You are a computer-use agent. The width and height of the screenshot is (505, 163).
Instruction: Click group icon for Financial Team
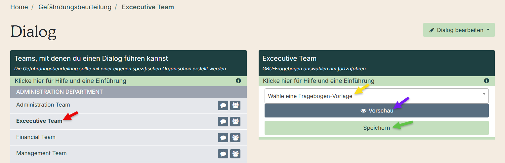point(235,138)
